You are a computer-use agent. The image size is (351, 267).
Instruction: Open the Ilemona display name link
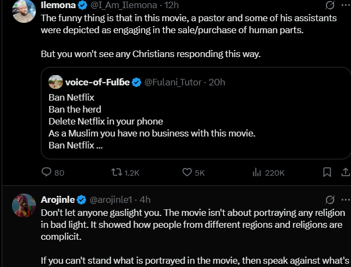point(58,6)
